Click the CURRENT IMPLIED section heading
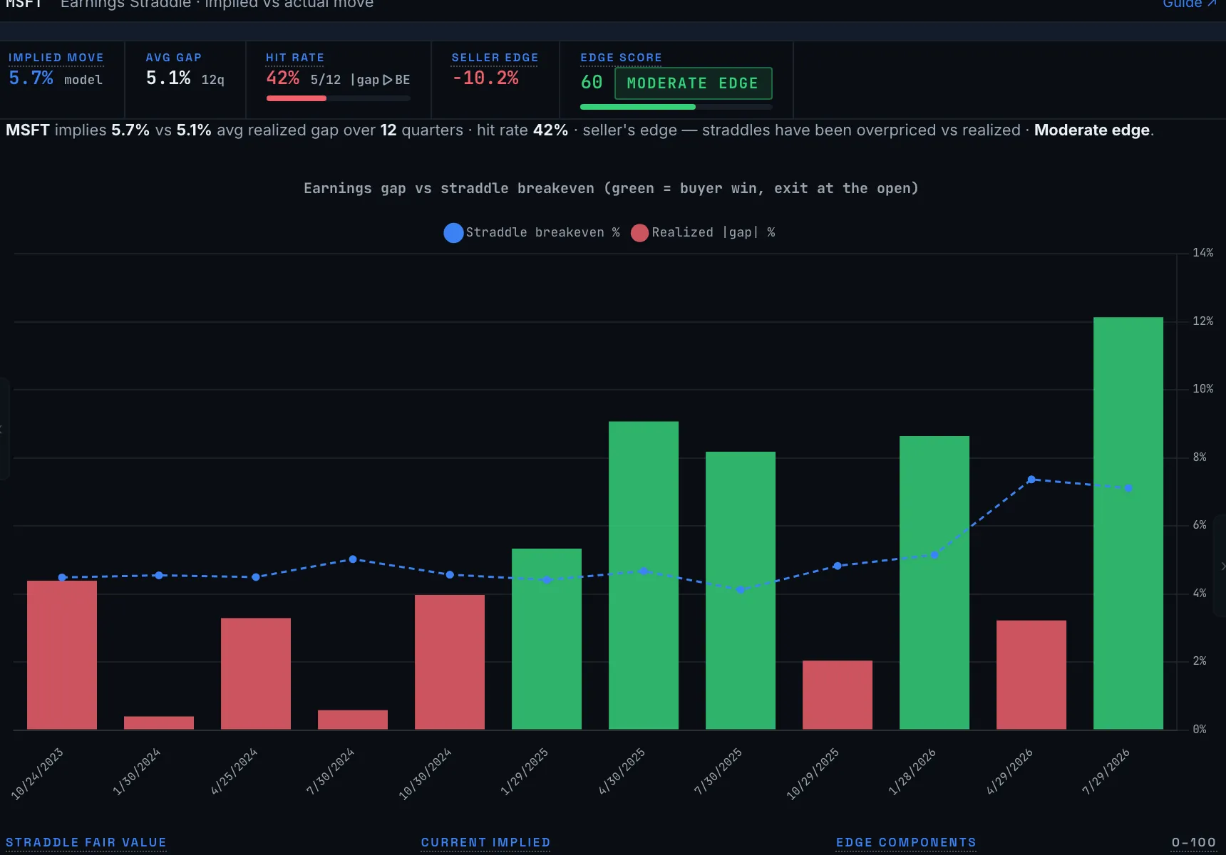Viewport: 1226px width, 855px height. click(485, 842)
